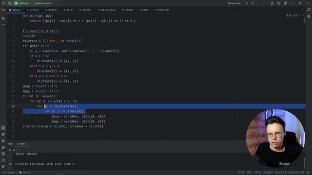Open editor tabs more options kebab
The height and width of the screenshot is (175, 312).
302,10
